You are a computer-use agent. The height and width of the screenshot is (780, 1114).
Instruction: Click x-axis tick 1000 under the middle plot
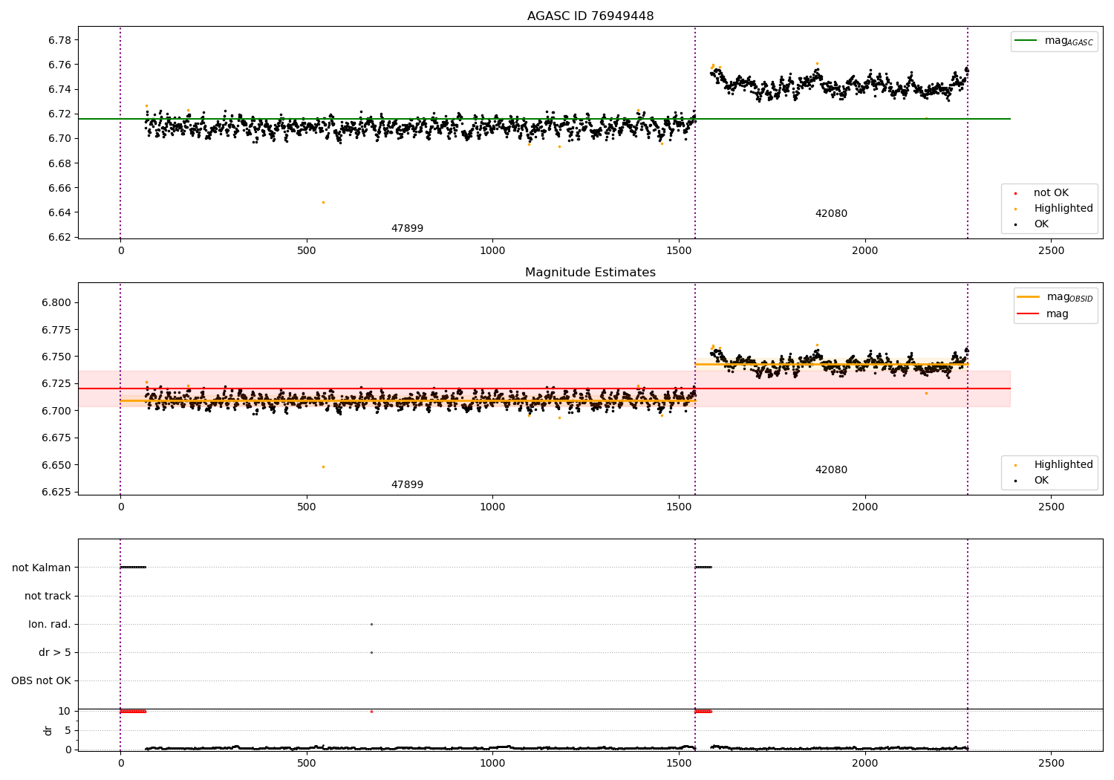(x=492, y=507)
